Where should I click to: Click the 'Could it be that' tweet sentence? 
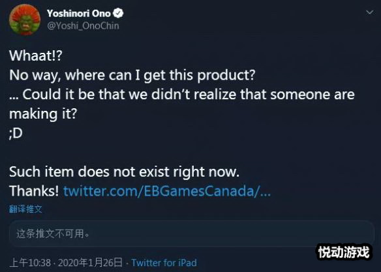[x=182, y=94]
